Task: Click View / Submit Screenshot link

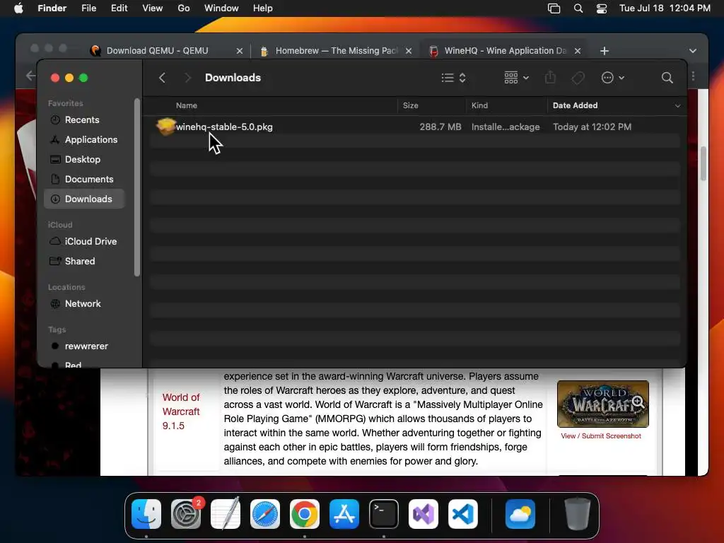Action: pos(601,436)
